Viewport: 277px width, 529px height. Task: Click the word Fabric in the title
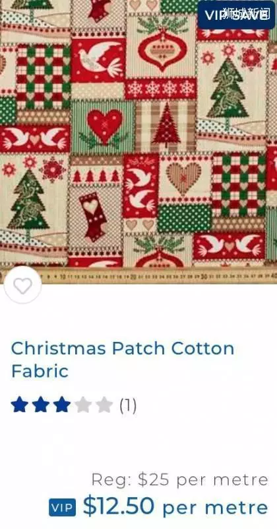click(x=40, y=371)
